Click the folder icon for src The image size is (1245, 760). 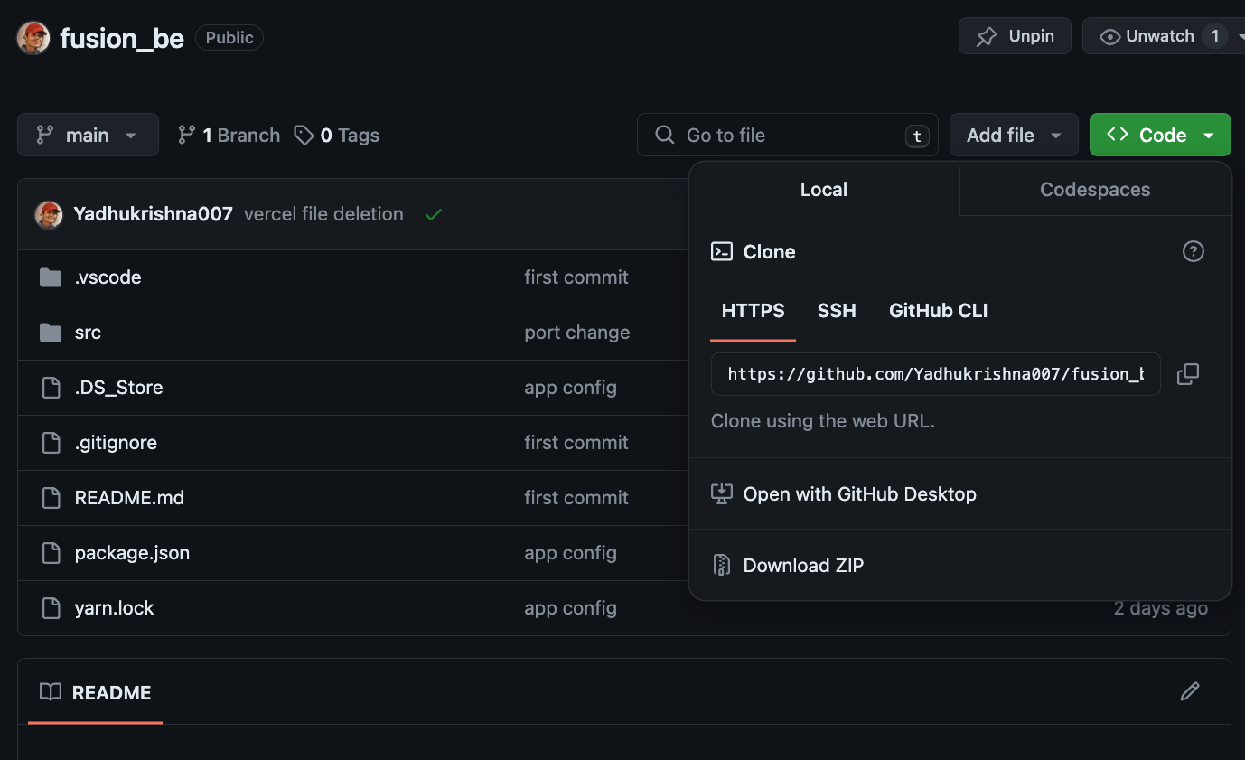pos(51,333)
